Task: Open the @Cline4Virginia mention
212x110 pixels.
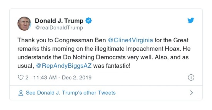Action: pos(131,40)
